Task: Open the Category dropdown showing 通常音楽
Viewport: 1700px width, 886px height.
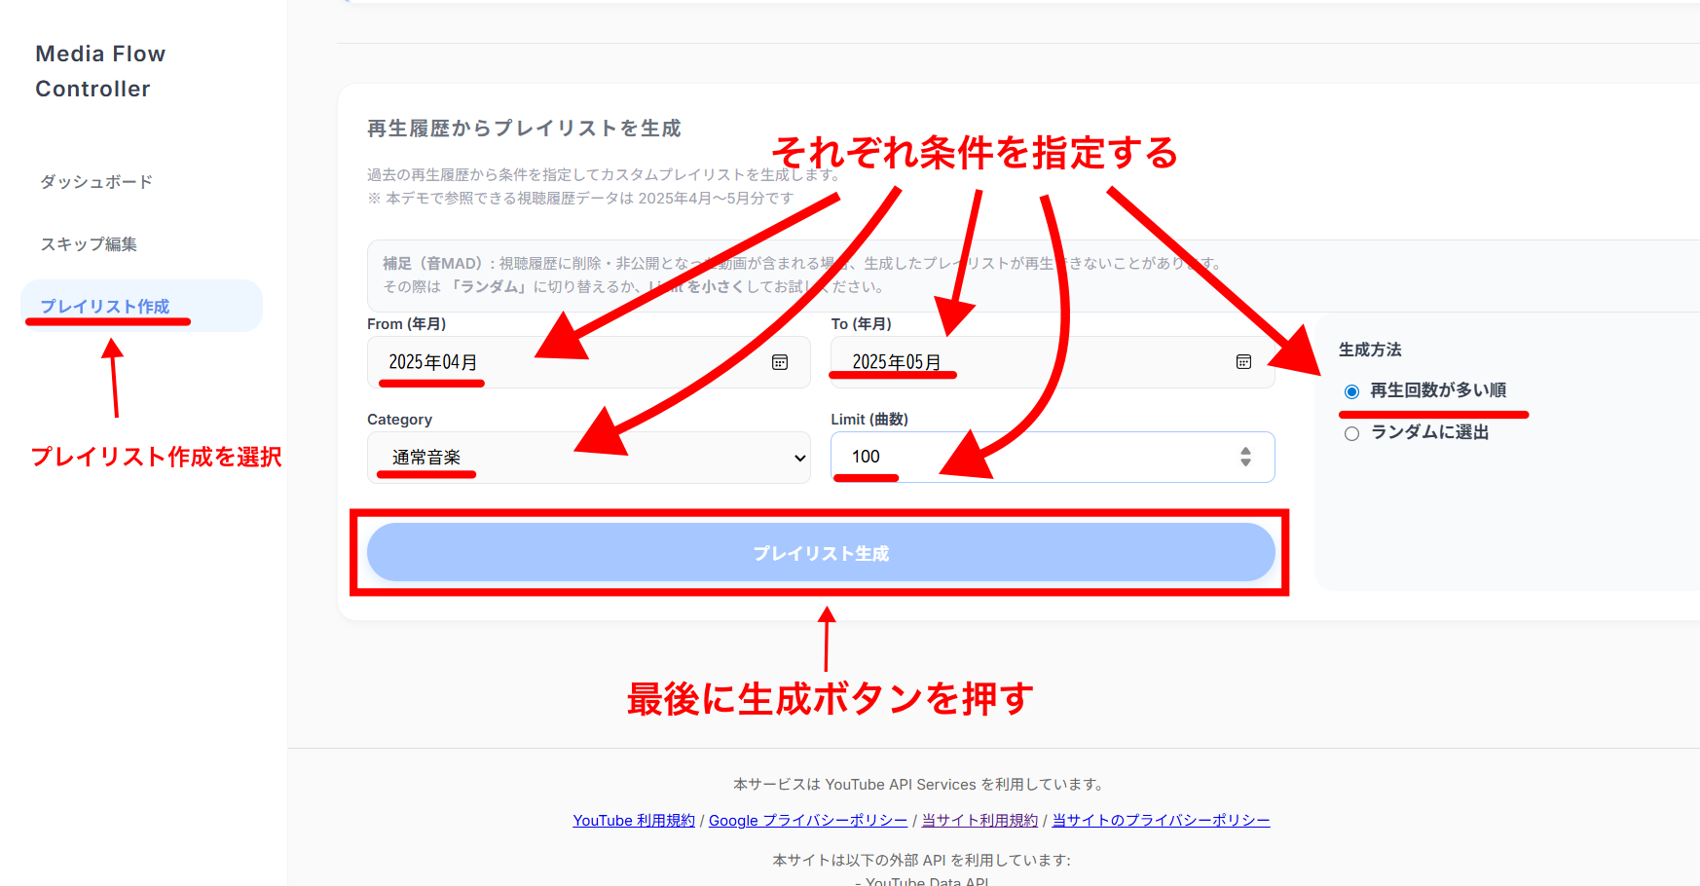Action: click(588, 457)
